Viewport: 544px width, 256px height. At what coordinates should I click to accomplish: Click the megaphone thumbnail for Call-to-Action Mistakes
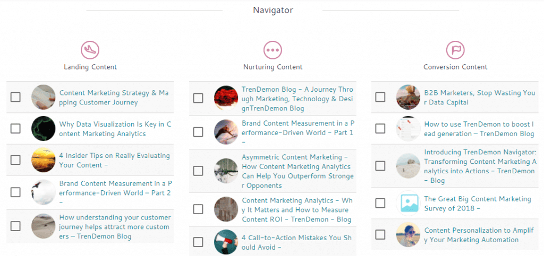point(226,242)
